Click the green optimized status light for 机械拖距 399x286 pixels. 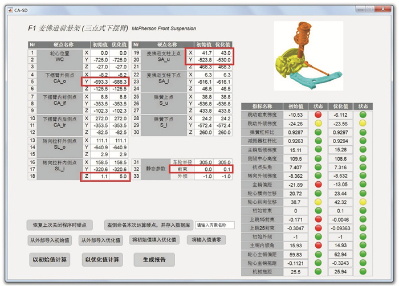363,272
